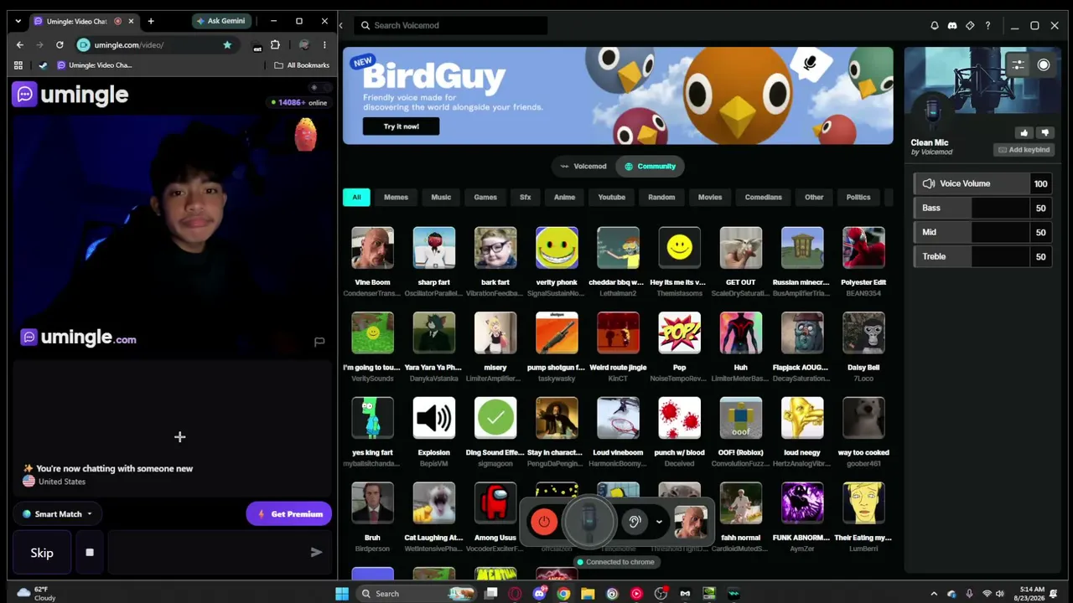1073x603 pixels.
Task: Click the record circle icon on voice preview
Action: [1044, 64]
